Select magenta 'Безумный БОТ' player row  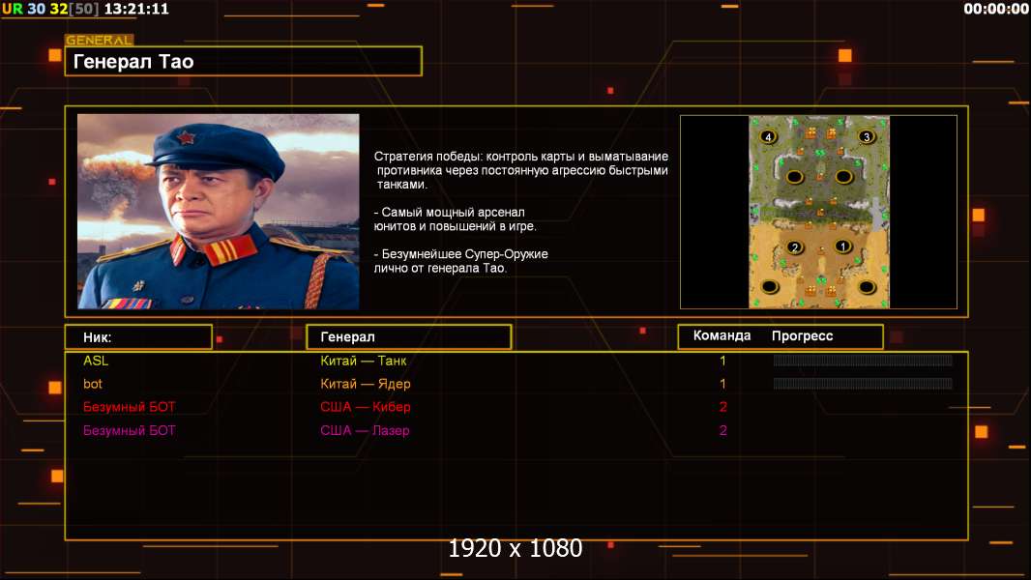tap(129, 430)
